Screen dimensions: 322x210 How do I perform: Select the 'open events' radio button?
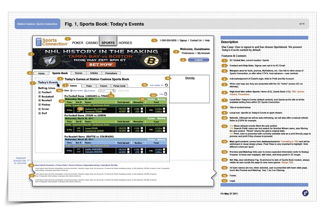point(71,90)
